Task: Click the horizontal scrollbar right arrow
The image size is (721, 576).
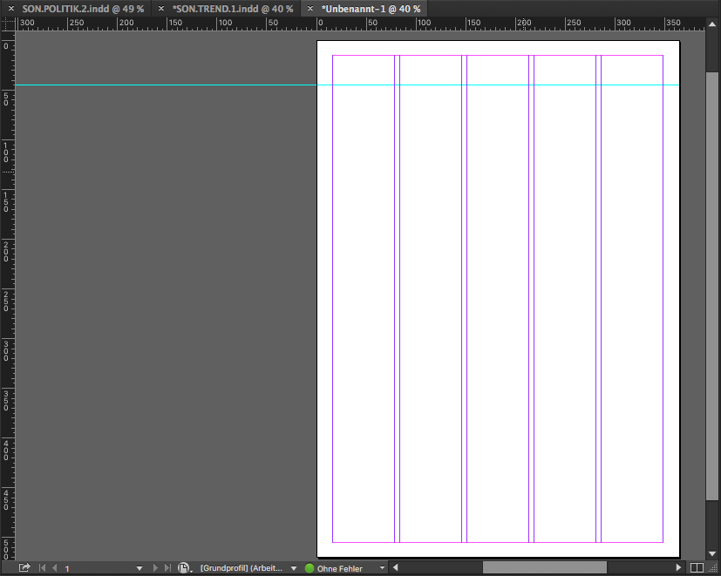Action: pyautogui.click(x=678, y=568)
